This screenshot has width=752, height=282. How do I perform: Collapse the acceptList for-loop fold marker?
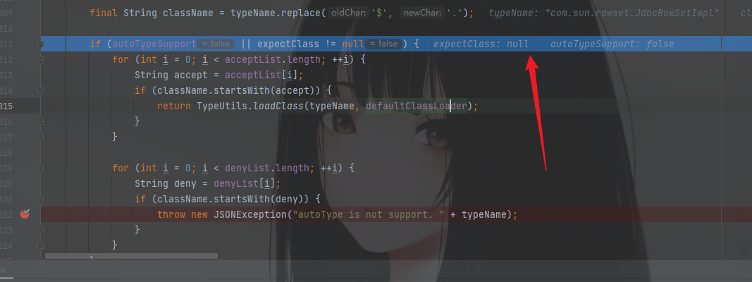[41, 59]
